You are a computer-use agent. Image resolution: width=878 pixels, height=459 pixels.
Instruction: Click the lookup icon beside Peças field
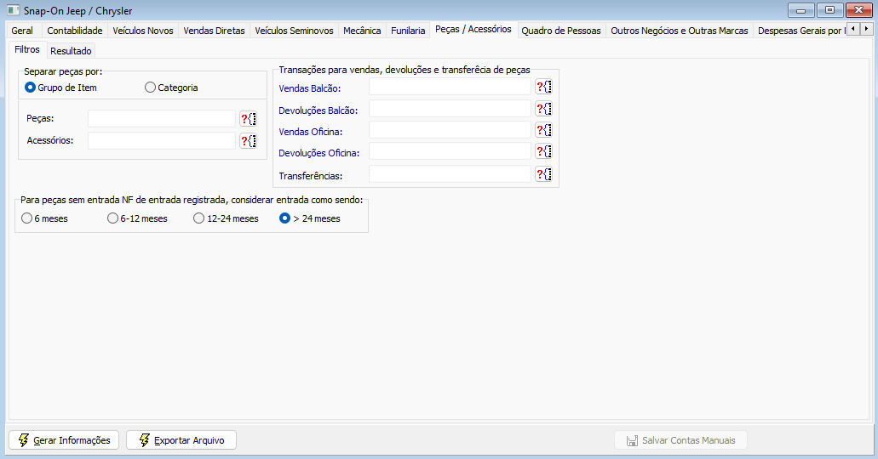click(248, 119)
